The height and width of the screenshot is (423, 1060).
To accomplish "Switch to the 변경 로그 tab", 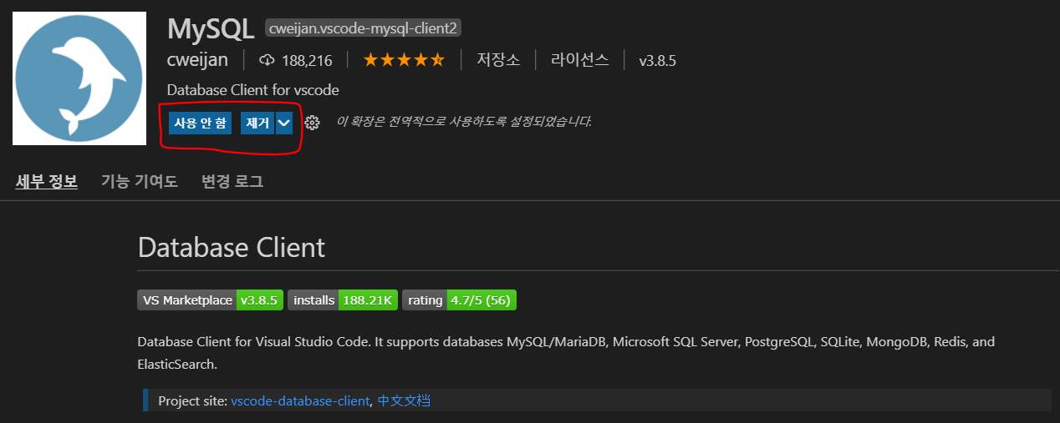I will (x=232, y=181).
